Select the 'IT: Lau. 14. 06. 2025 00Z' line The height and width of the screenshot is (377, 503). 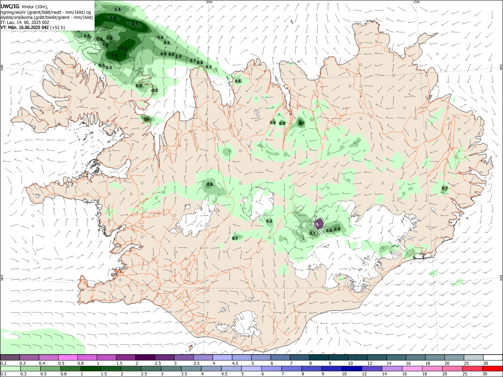click(x=25, y=22)
